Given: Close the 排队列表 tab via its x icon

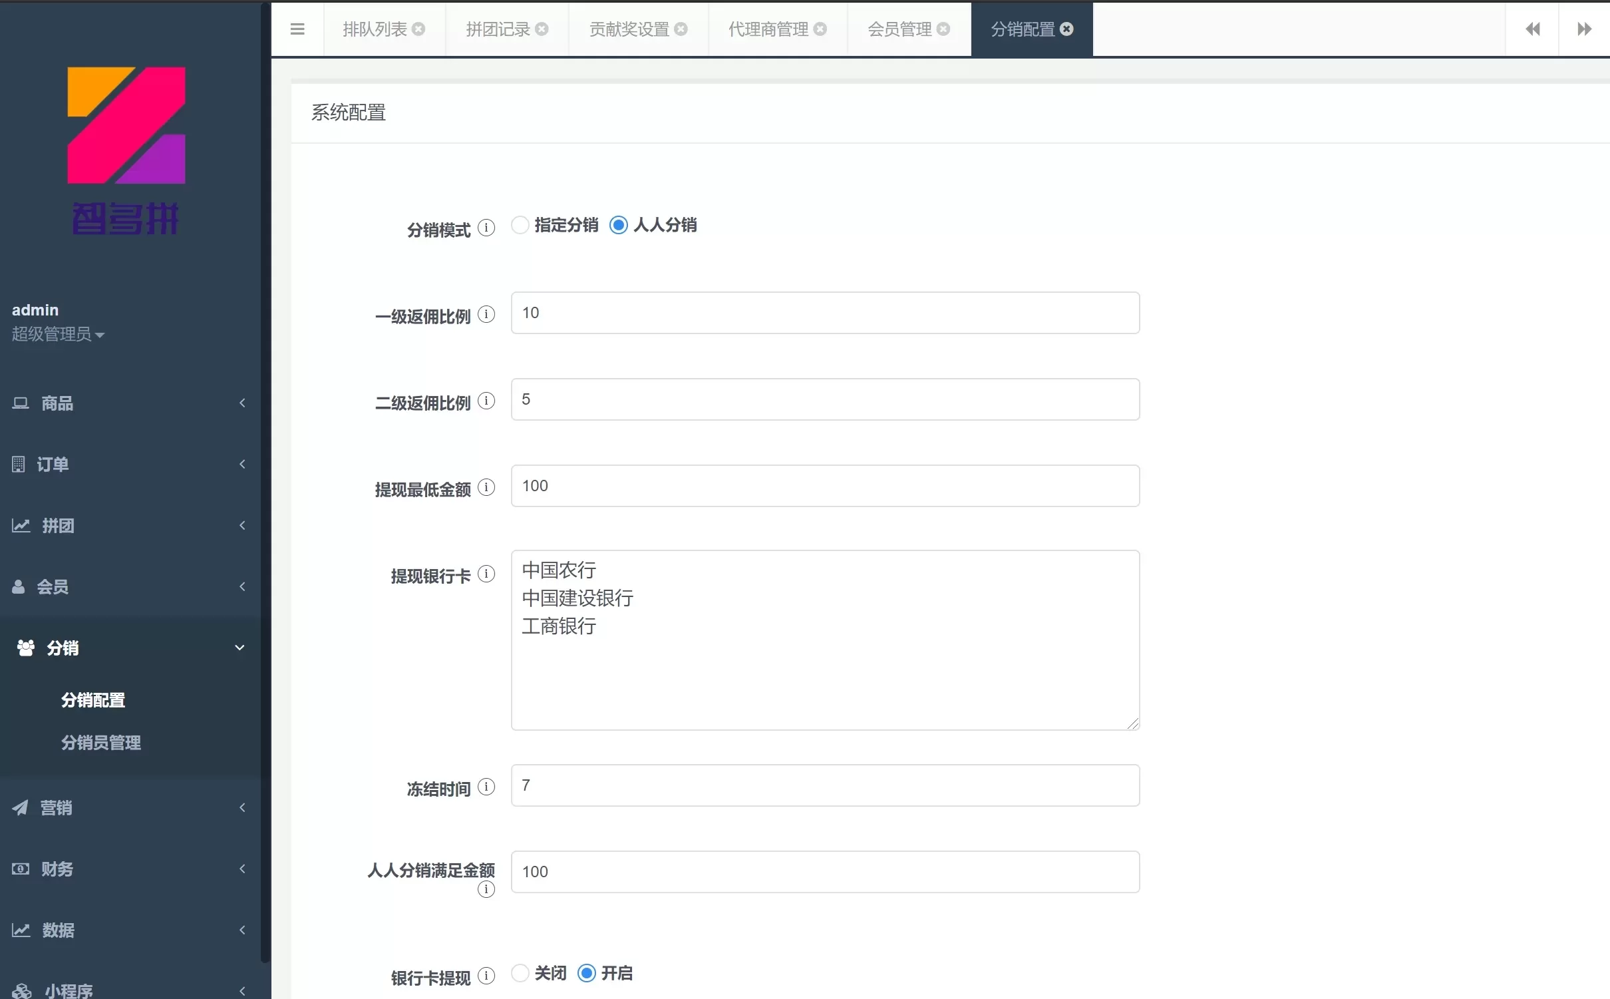Looking at the screenshot, I should 418,29.
